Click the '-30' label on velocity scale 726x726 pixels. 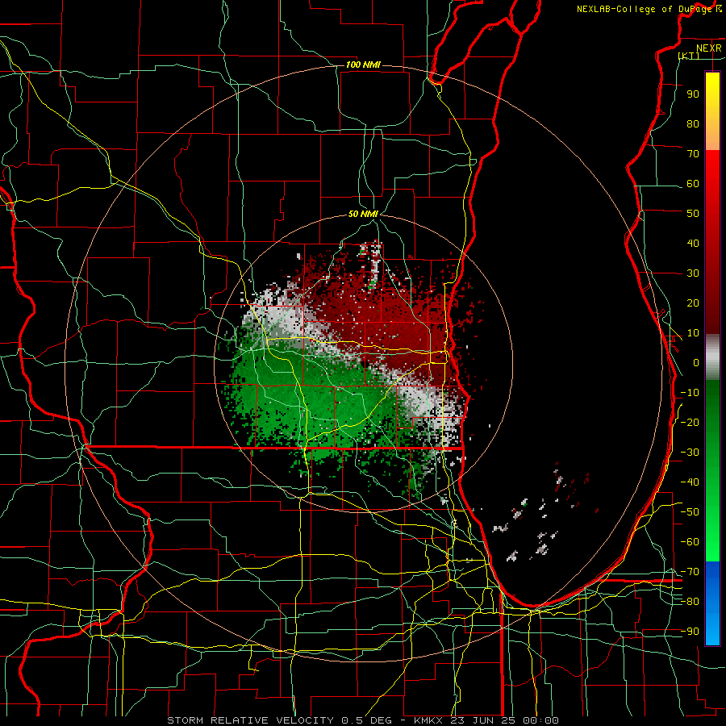[x=690, y=452]
